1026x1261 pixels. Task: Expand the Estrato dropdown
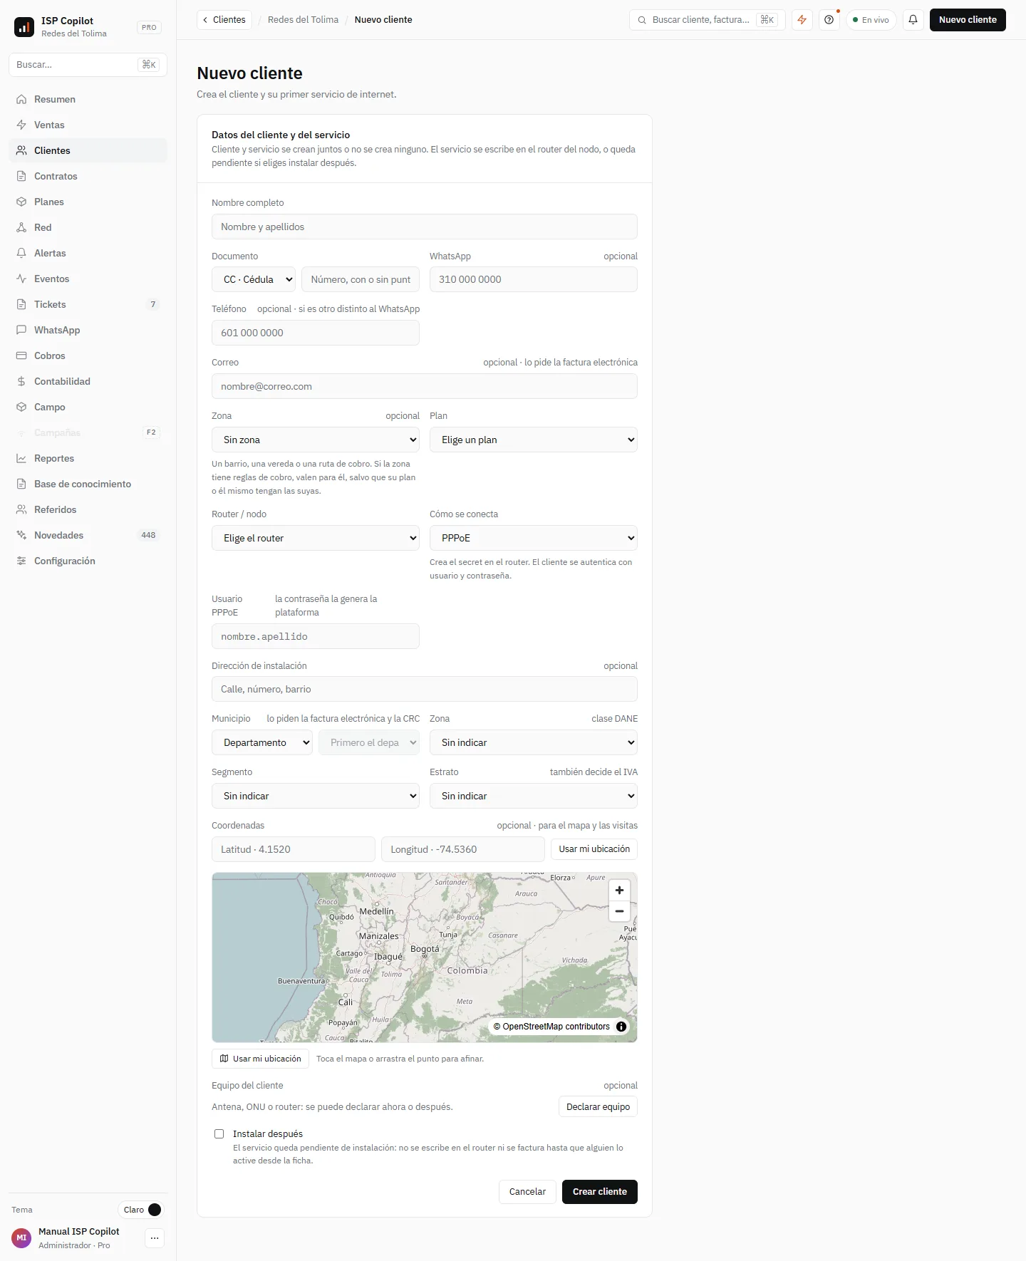pyautogui.click(x=534, y=796)
